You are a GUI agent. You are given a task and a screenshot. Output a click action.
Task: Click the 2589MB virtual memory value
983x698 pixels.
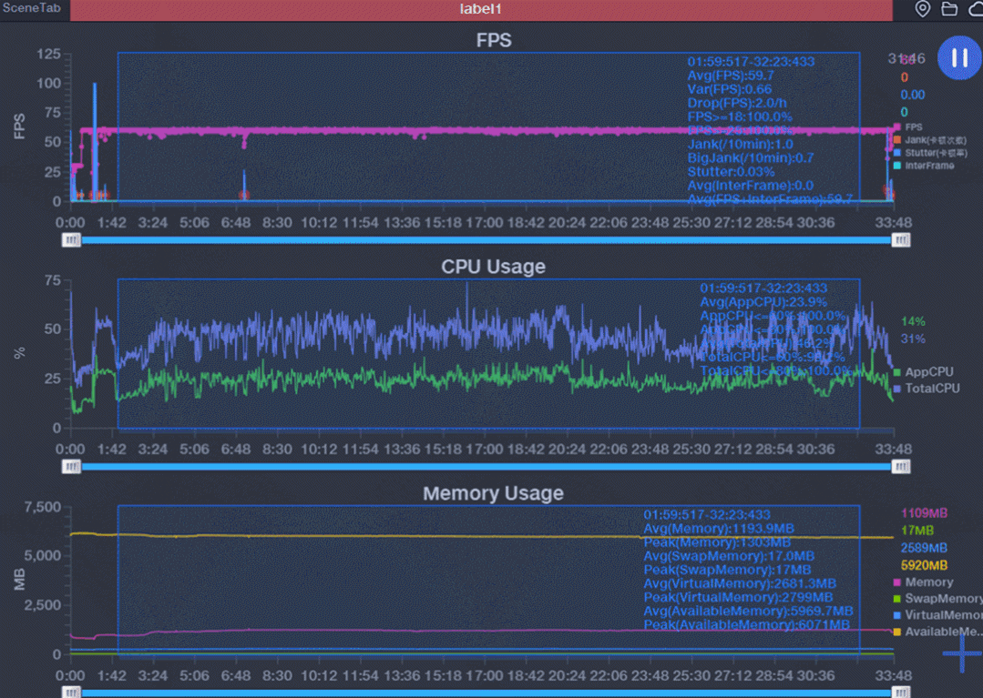(x=924, y=549)
